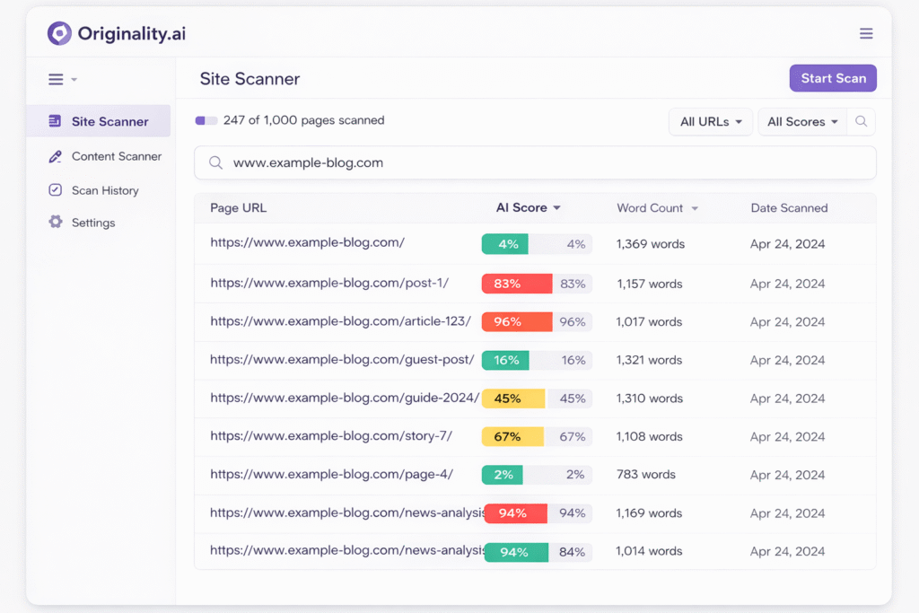Open the All URLs filter dropdown

(710, 121)
